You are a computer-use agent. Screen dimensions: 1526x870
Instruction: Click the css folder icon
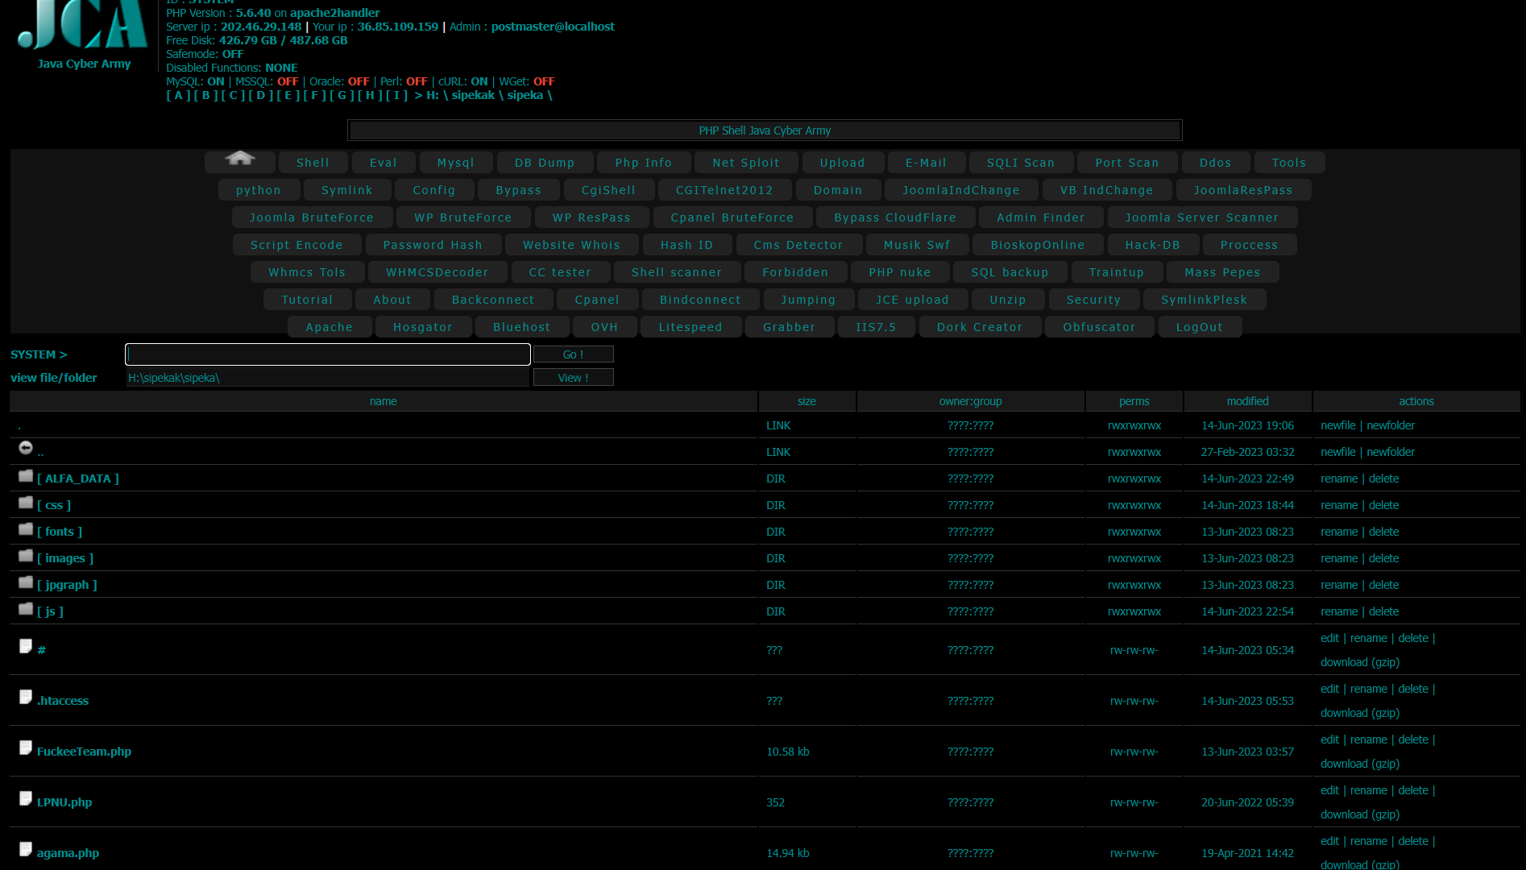[26, 503]
